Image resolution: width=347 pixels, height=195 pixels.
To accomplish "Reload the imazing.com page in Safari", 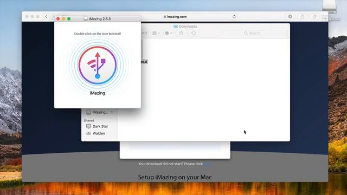I will click(234, 17).
